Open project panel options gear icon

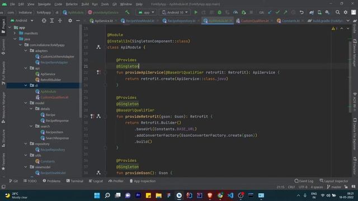click(x=70, y=21)
